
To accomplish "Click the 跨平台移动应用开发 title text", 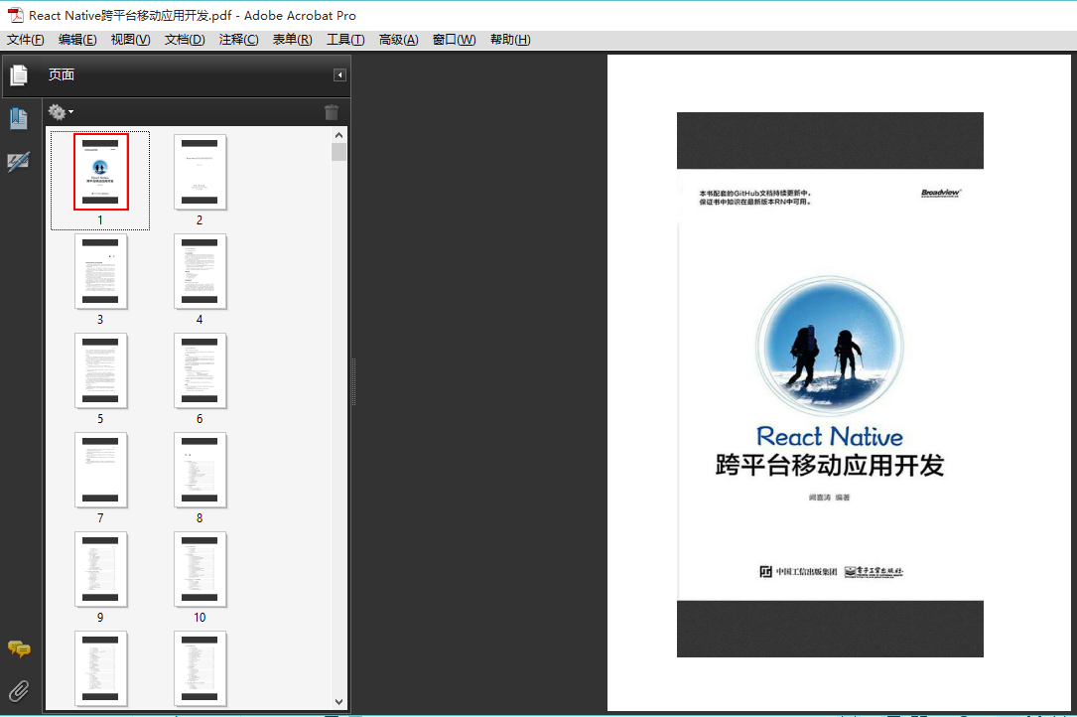I will coord(830,466).
